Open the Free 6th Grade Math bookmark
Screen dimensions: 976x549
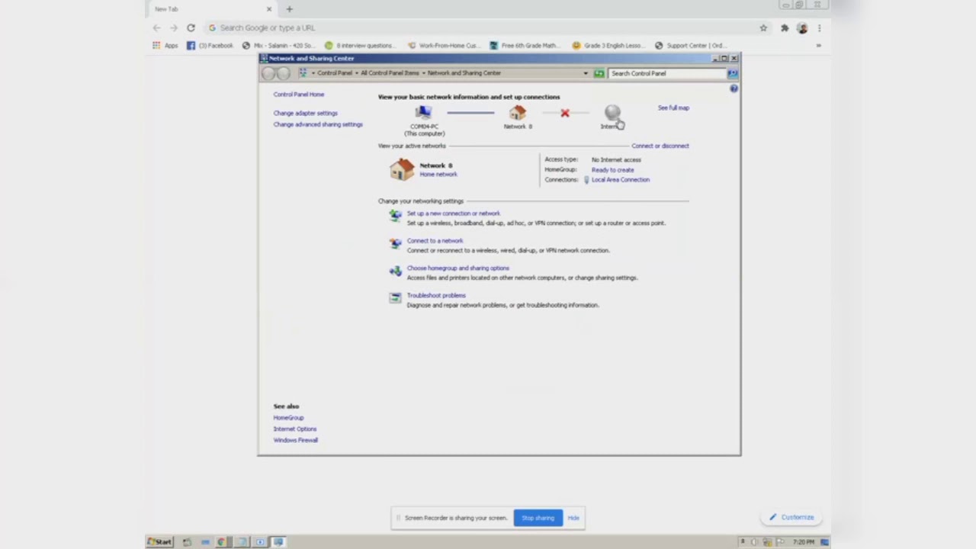[x=524, y=45]
